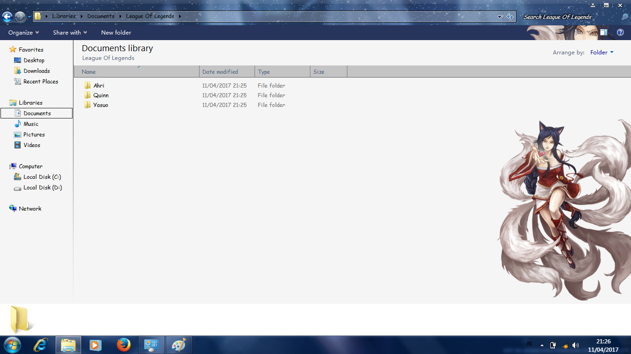Screen dimensions: 631x354
Task: Select League Of Legends breadcrumb segment
Action: point(150,16)
